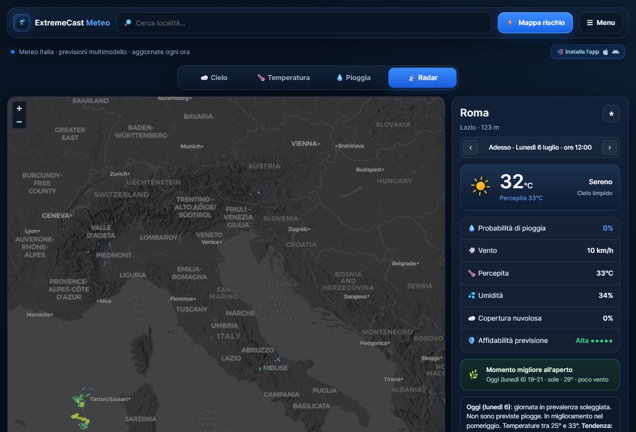Click the 32°C temperature value
The width and height of the screenshot is (636, 432).
[516, 182]
